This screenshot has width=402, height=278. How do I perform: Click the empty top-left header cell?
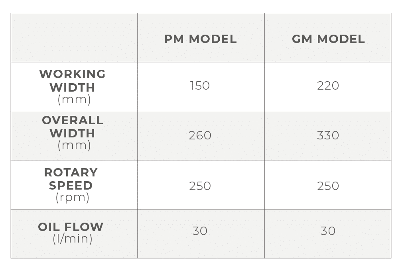74,37
